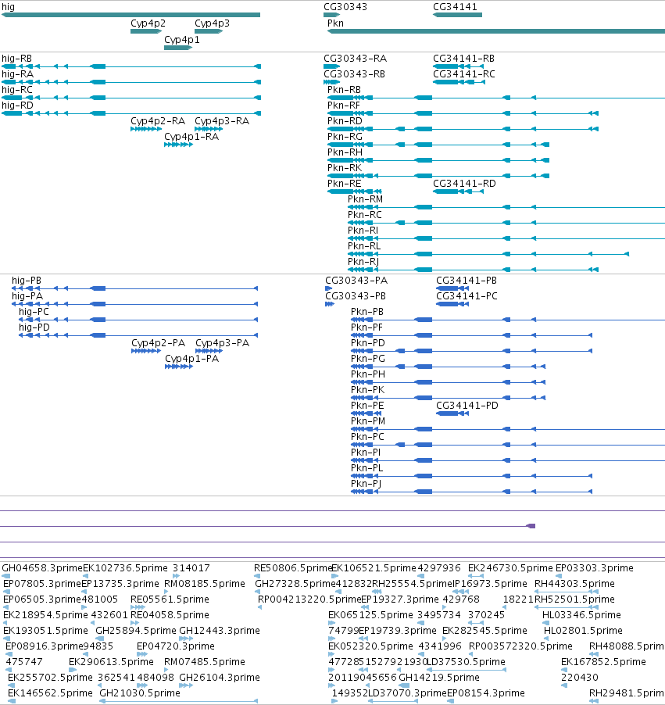
Task: Click the LD37530.5prime EST label
Action: [466, 662]
